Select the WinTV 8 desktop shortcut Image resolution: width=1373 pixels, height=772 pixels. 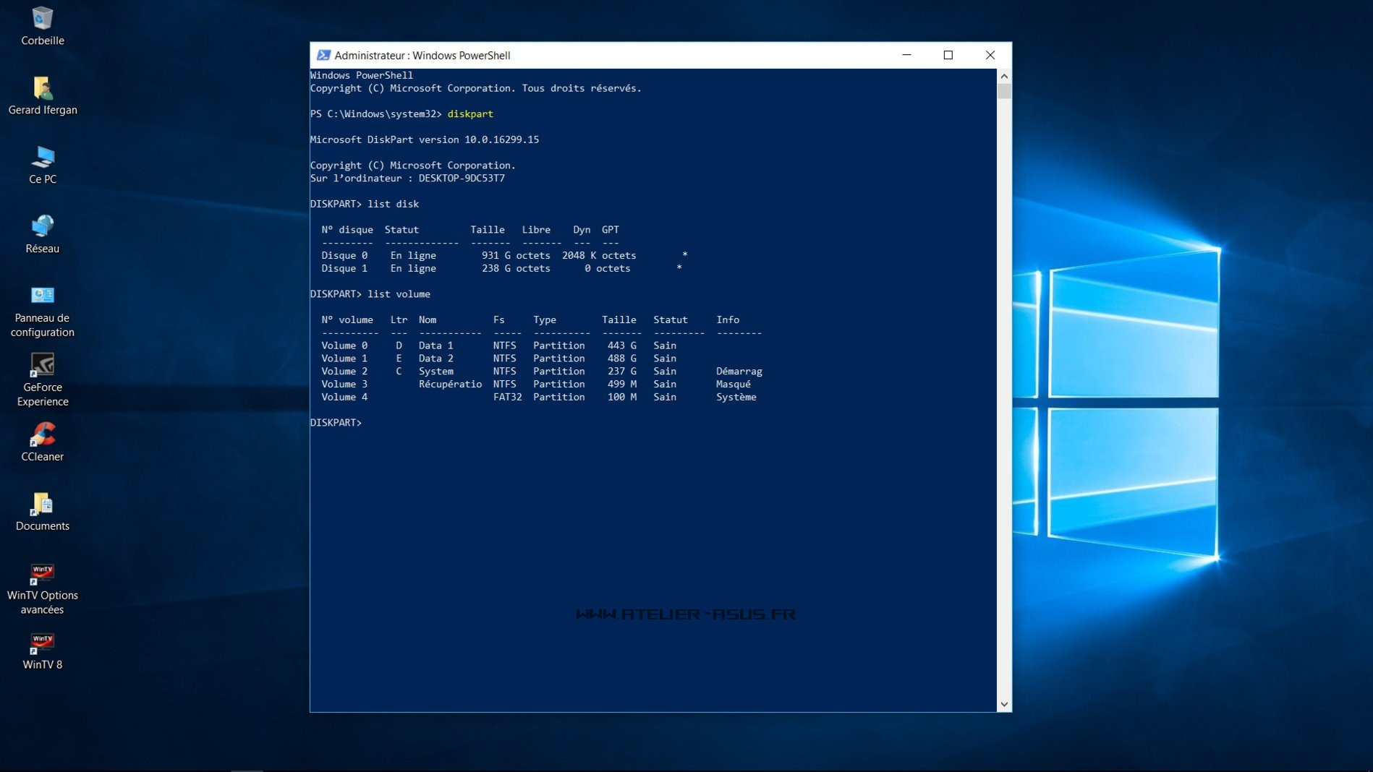click(x=42, y=643)
